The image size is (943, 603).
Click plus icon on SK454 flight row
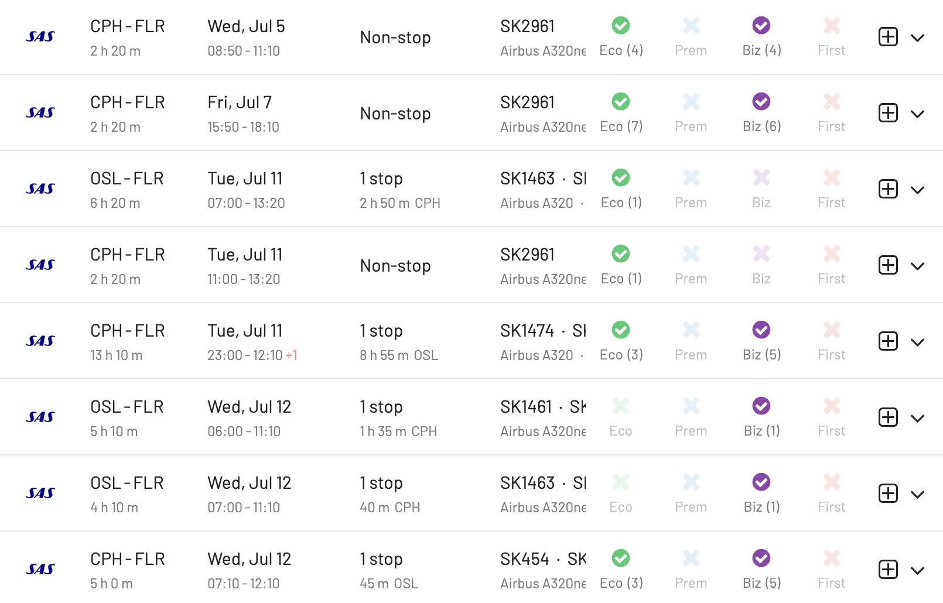889,570
